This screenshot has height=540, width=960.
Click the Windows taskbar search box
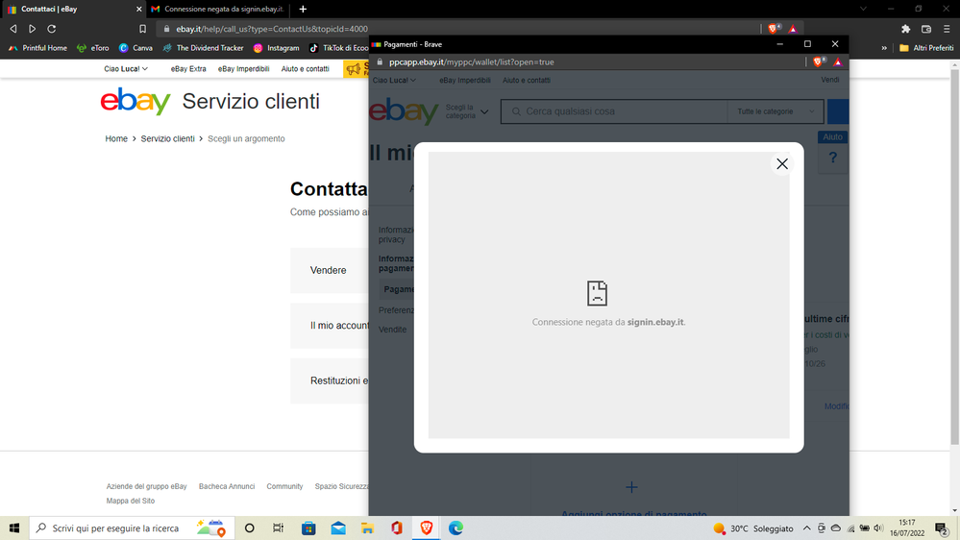click(115, 528)
